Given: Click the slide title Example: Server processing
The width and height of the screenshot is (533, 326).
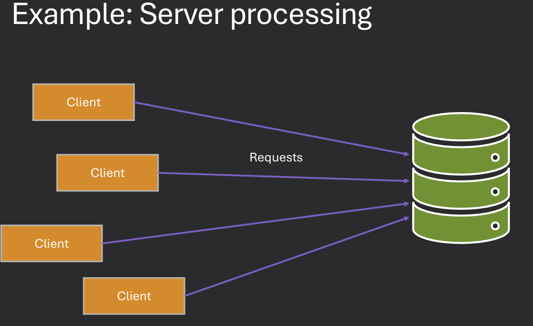Looking at the screenshot, I should [x=191, y=16].
